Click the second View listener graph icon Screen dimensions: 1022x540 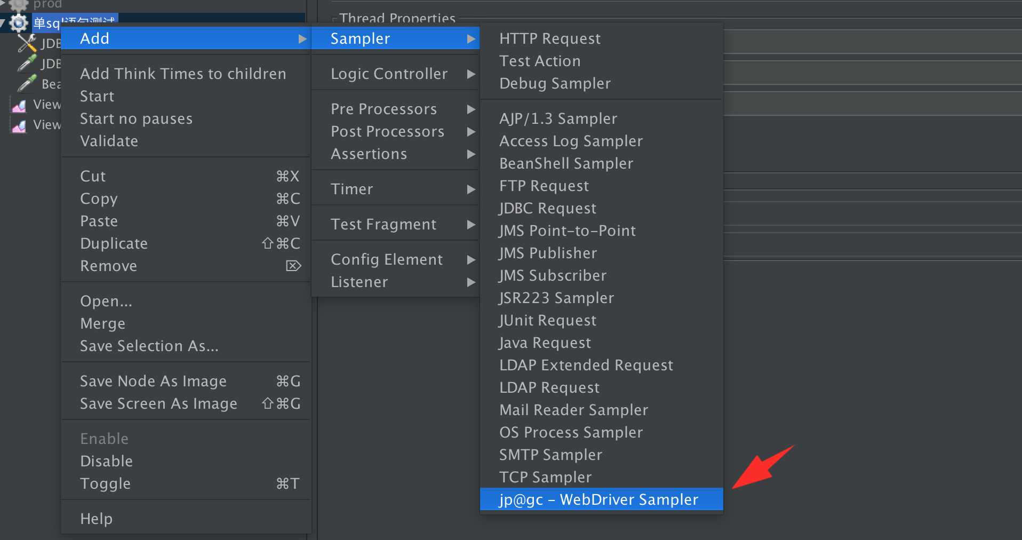click(x=19, y=125)
